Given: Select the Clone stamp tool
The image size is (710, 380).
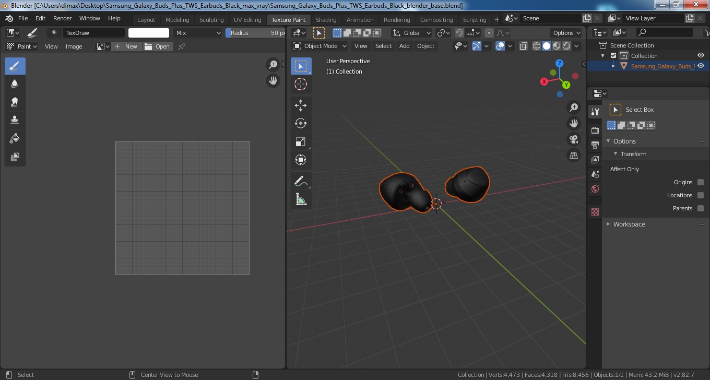Looking at the screenshot, I should tap(15, 120).
